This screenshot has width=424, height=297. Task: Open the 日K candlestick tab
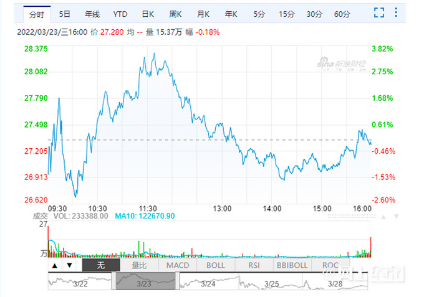[x=148, y=14]
